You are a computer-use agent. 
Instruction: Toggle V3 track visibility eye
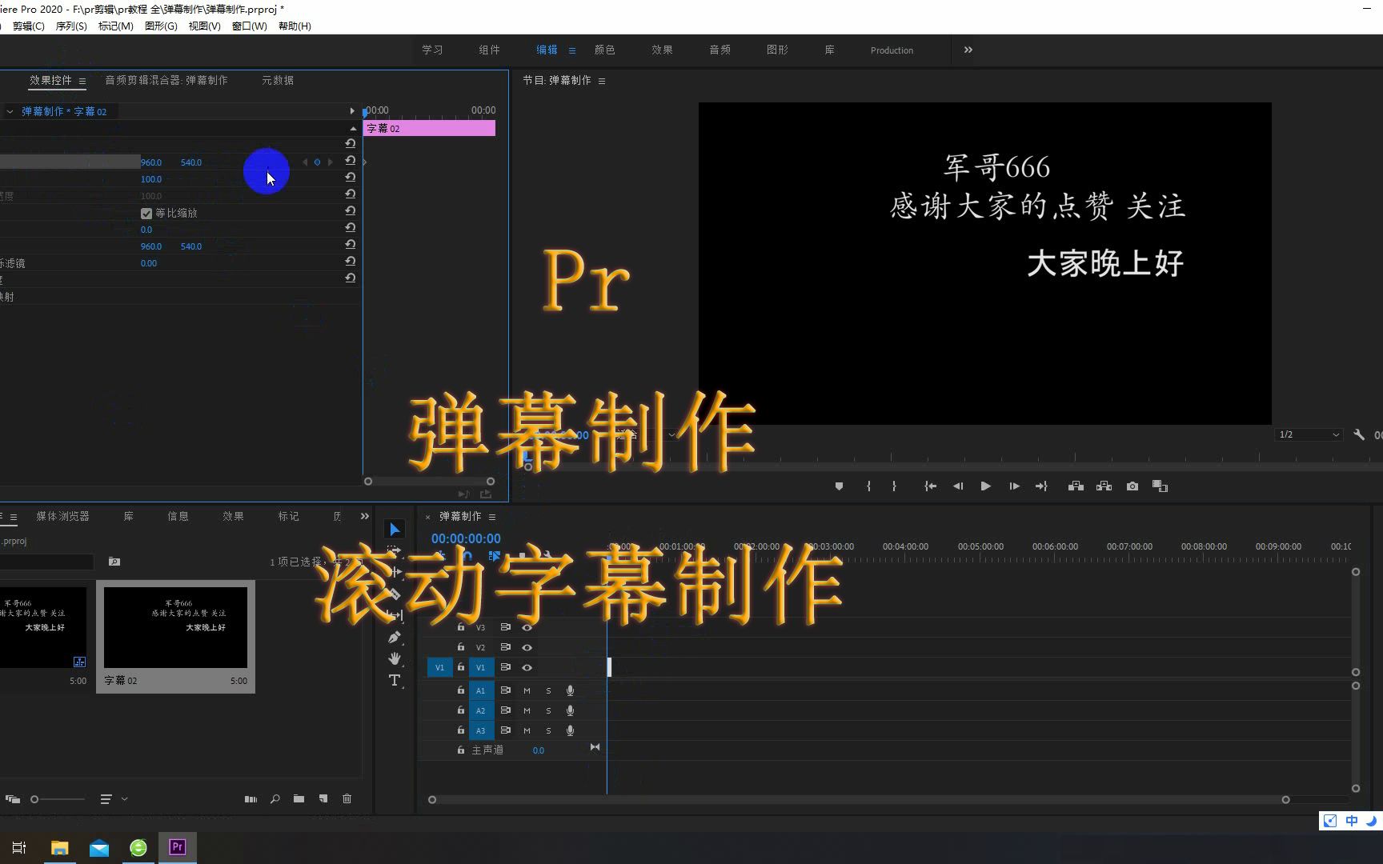click(x=527, y=628)
